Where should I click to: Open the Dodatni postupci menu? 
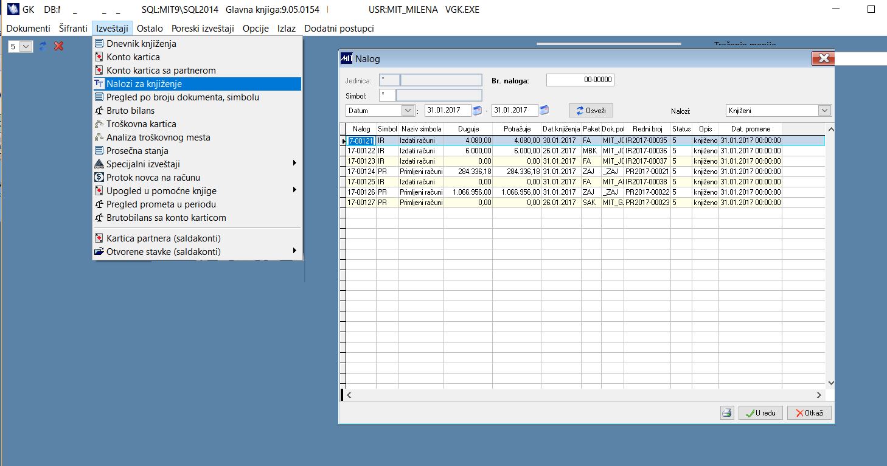[x=339, y=29]
